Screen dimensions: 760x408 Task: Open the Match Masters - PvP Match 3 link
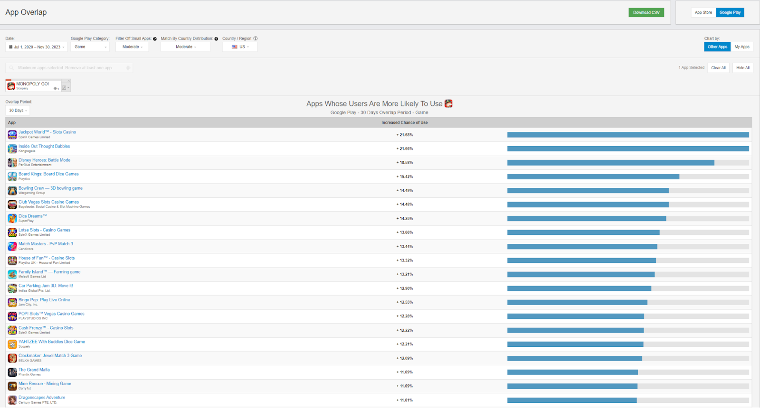(x=46, y=244)
